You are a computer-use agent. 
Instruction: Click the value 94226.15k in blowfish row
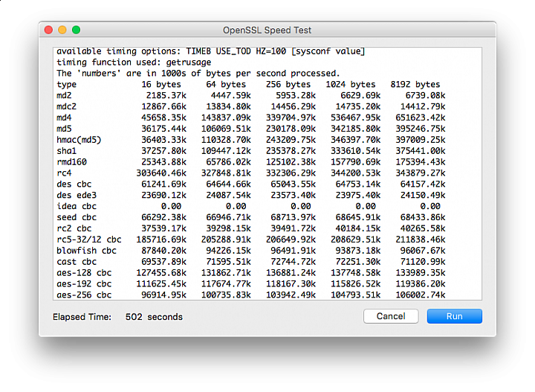[229, 251]
